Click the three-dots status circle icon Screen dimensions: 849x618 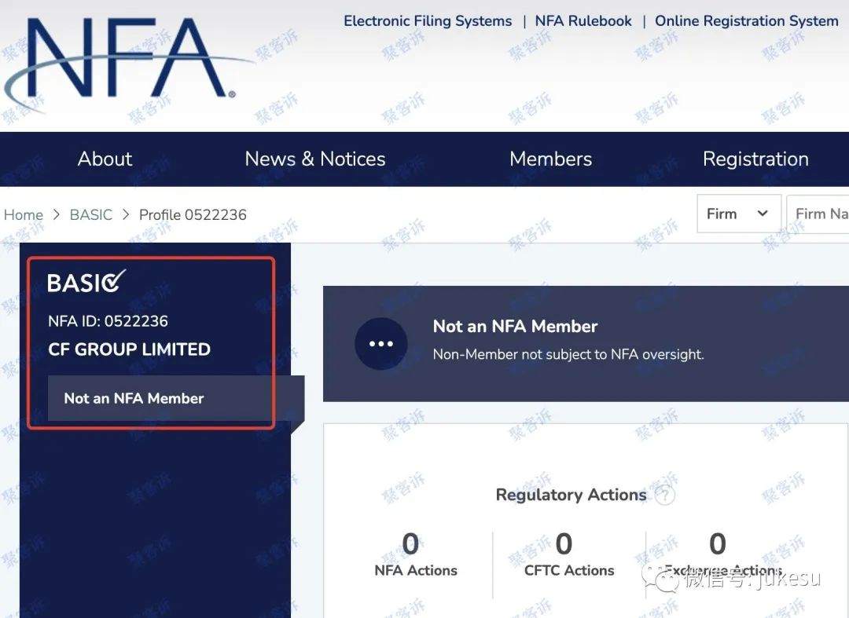click(381, 344)
